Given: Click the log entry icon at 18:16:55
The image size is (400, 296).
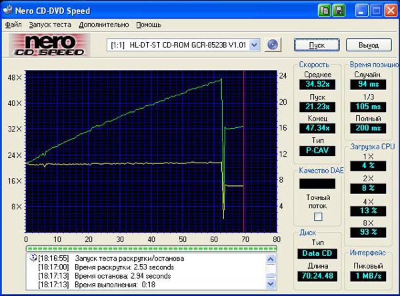Looking at the screenshot, I should click(31, 257).
